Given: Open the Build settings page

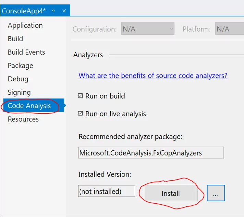Looking at the screenshot, I should pyautogui.click(x=15, y=39).
